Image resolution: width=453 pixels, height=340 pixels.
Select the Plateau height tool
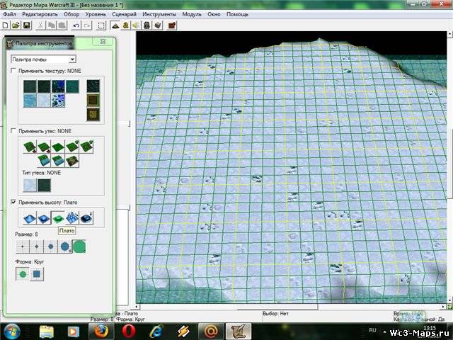(x=58, y=219)
